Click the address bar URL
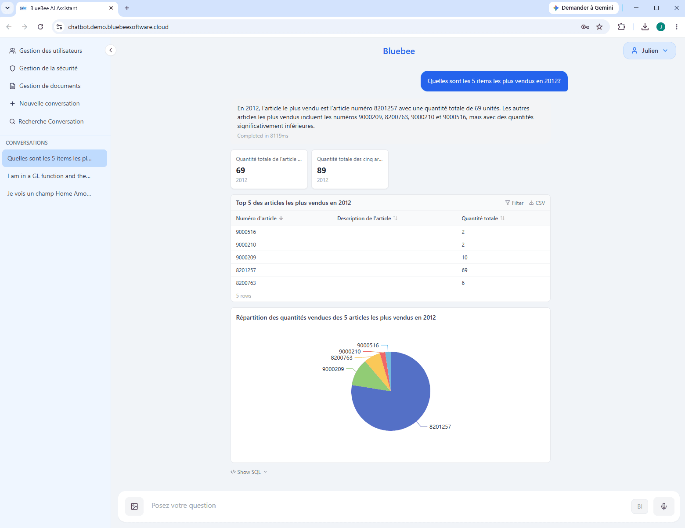This screenshot has width=685, height=528. 118,27
